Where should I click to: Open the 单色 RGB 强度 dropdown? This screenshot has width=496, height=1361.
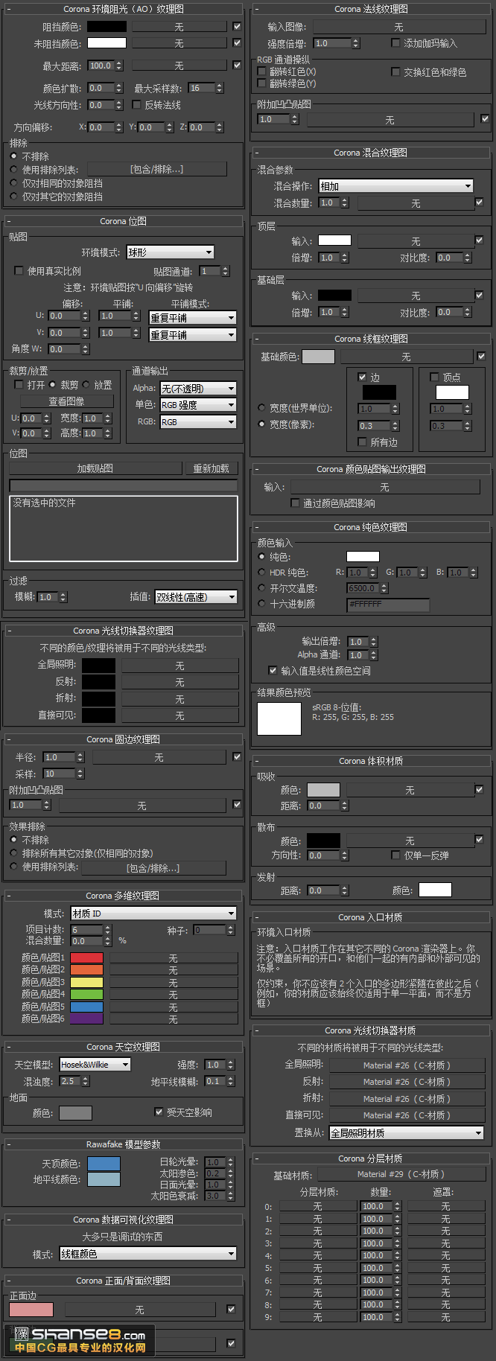[x=198, y=405]
